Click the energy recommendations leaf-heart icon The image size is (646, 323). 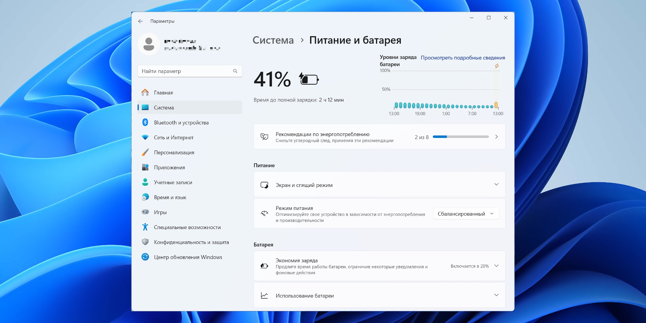(x=264, y=137)
